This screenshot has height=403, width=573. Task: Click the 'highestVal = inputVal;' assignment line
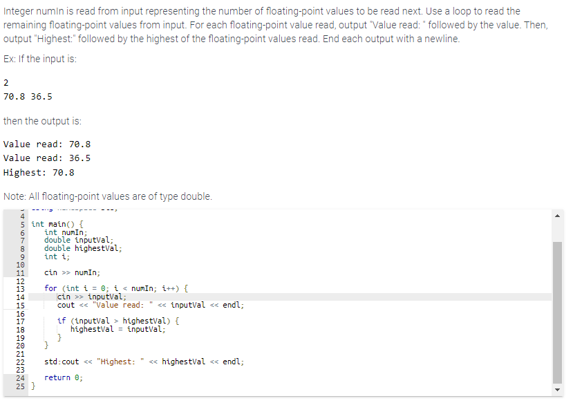point(118,329)
